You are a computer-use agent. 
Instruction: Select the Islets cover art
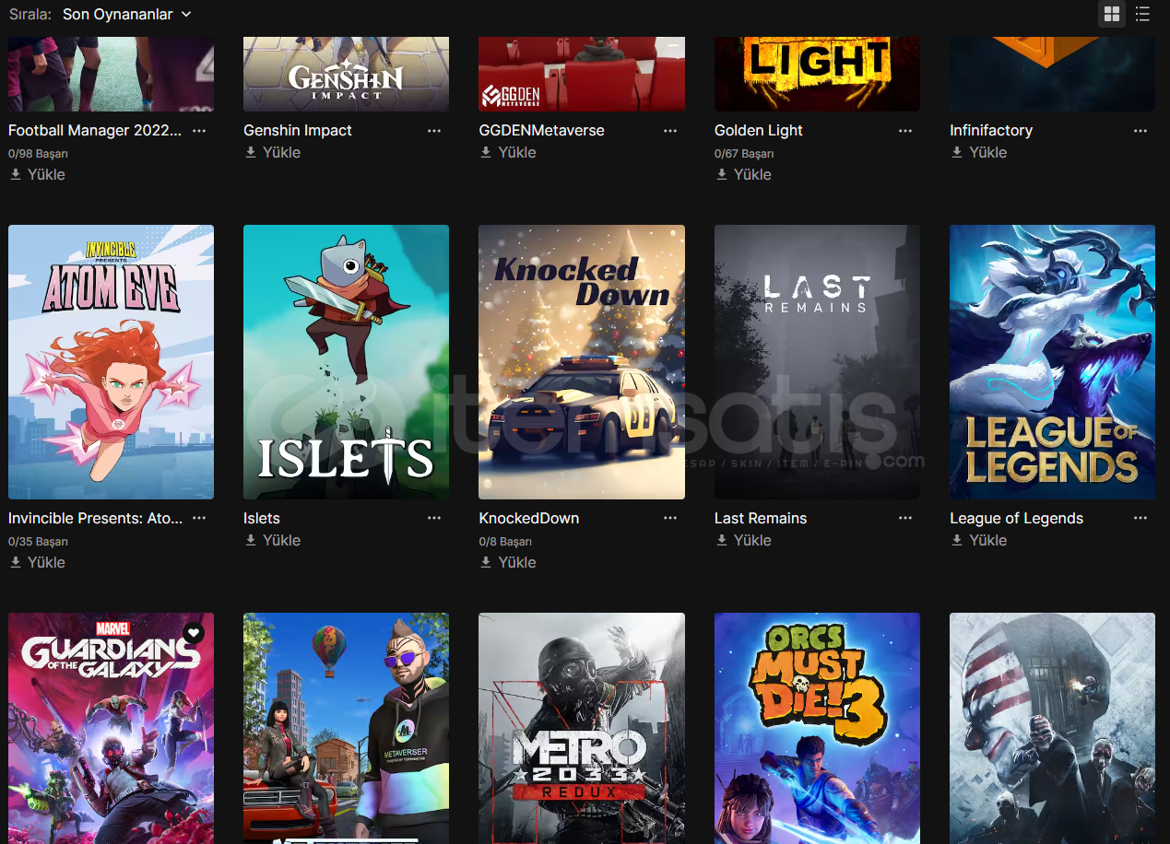click(x=346, y=362)
